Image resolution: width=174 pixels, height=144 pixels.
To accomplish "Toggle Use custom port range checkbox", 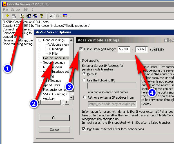I will pos(81,49).
